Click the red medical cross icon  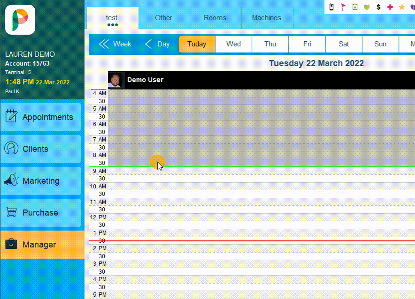390,7
